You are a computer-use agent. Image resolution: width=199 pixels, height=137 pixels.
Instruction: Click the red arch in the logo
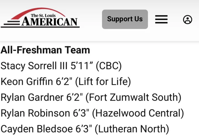pyautogui.click(x=38, y=12)
